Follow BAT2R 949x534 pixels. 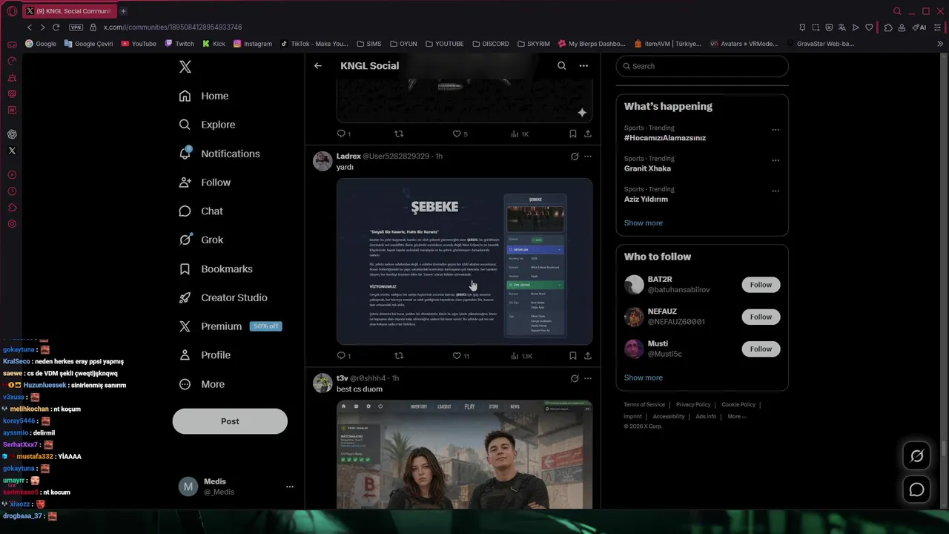[761, 285]
